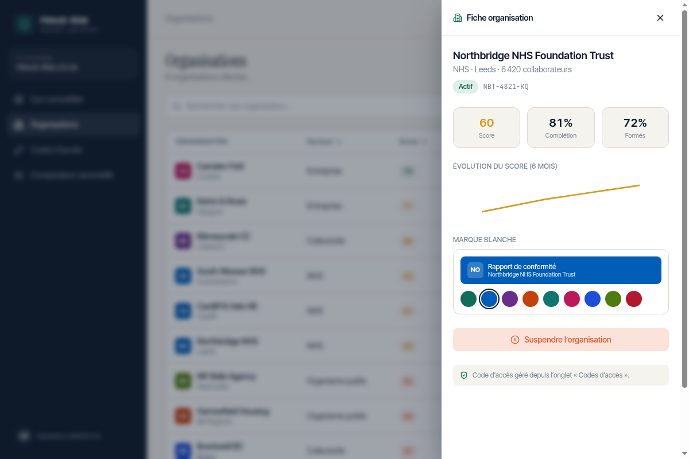Click the NHS · Leeds · 6 420 collaborateurs line
This screenshot has height=459, width=689.
(x=512, y=69)
